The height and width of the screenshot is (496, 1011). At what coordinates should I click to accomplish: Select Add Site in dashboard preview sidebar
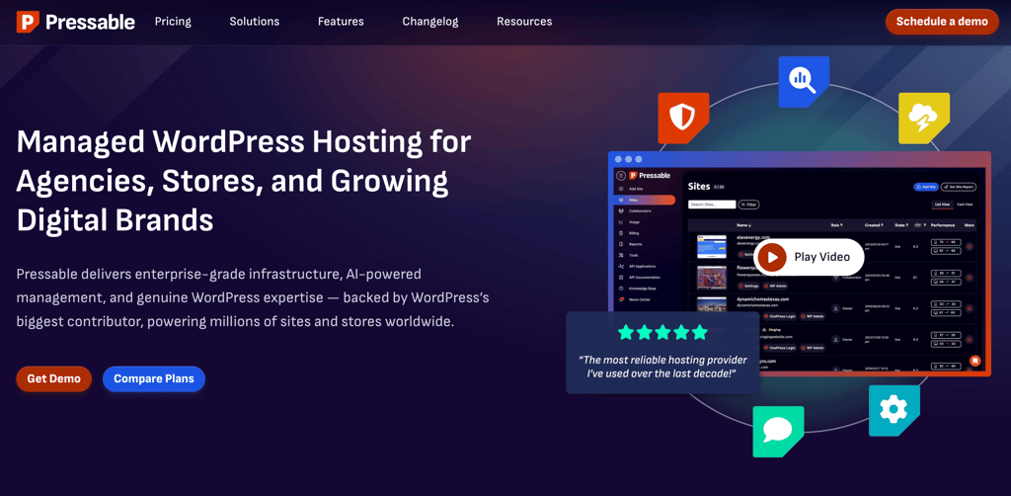point(635,189)
